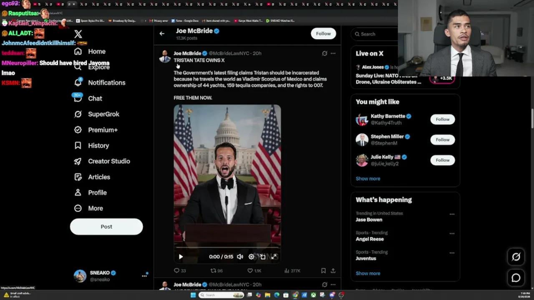Open Discord from the taskbar
Screen dimensions: 534x300
click(332, 295)
